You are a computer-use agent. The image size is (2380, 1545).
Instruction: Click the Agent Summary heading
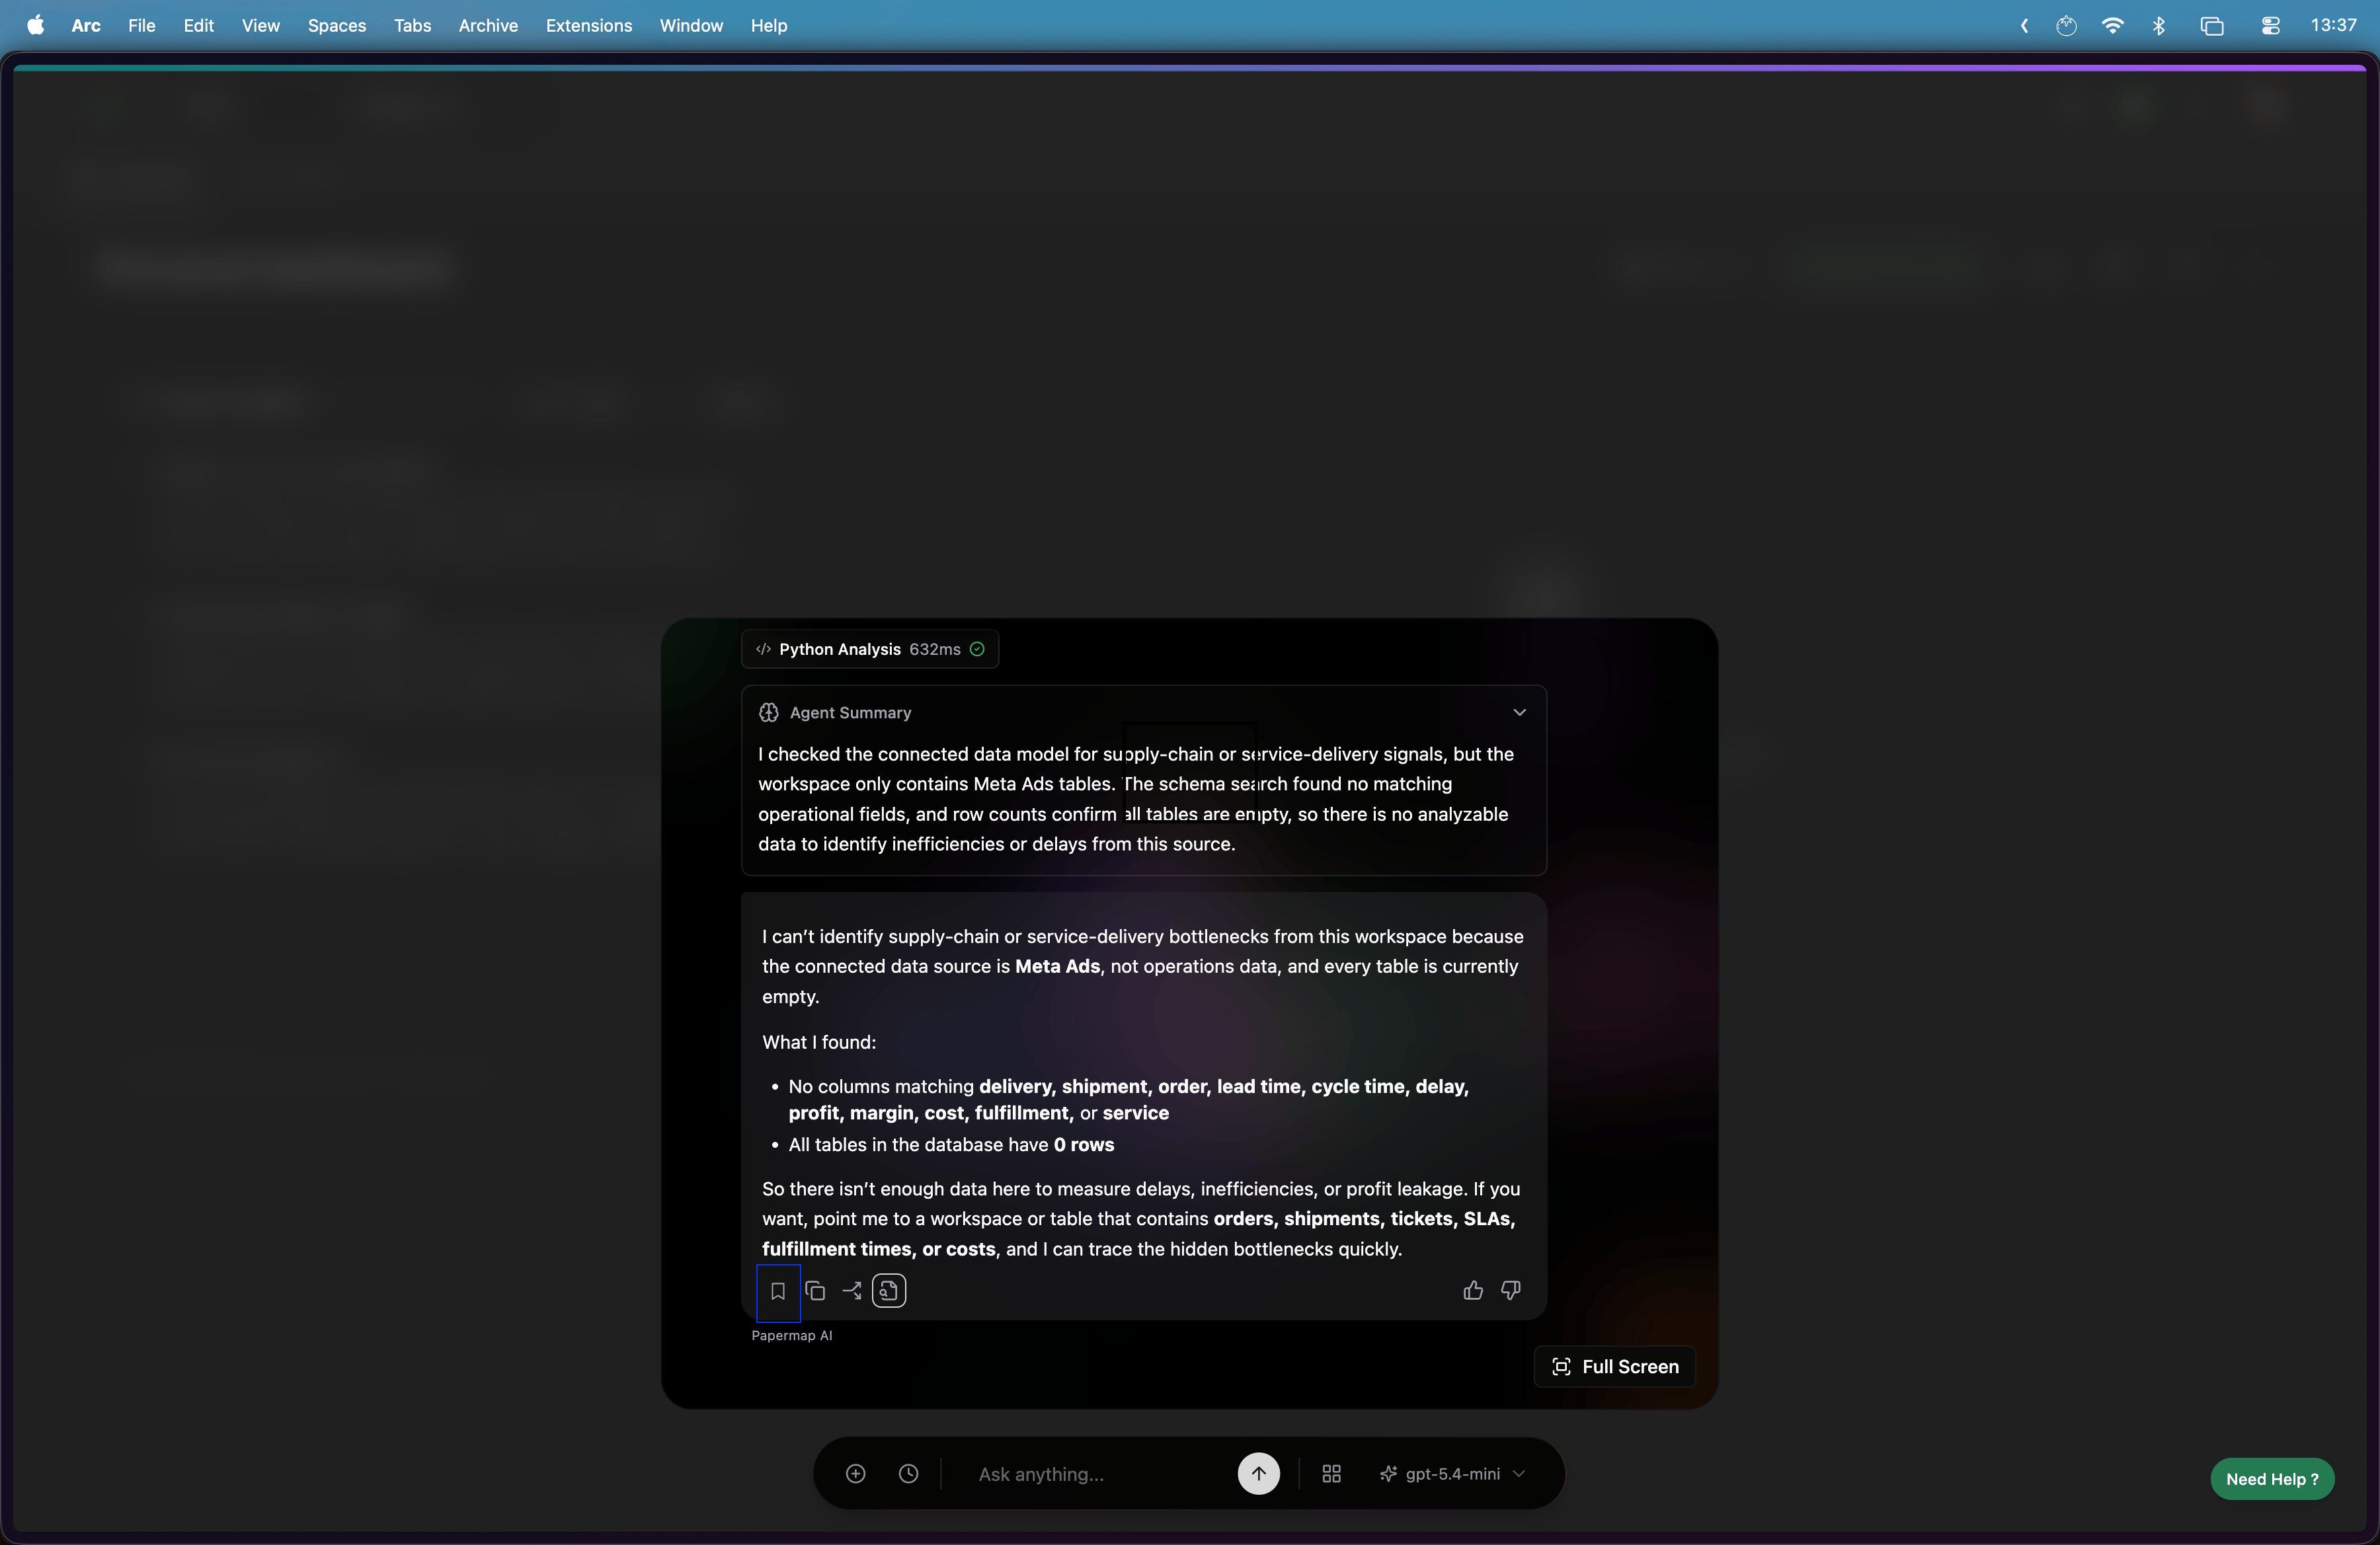click(850, 712)
